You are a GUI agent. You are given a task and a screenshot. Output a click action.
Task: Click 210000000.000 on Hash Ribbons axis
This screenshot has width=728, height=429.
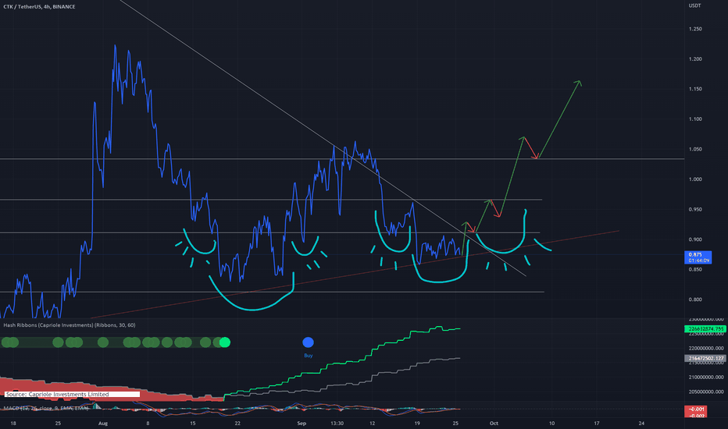705,377
